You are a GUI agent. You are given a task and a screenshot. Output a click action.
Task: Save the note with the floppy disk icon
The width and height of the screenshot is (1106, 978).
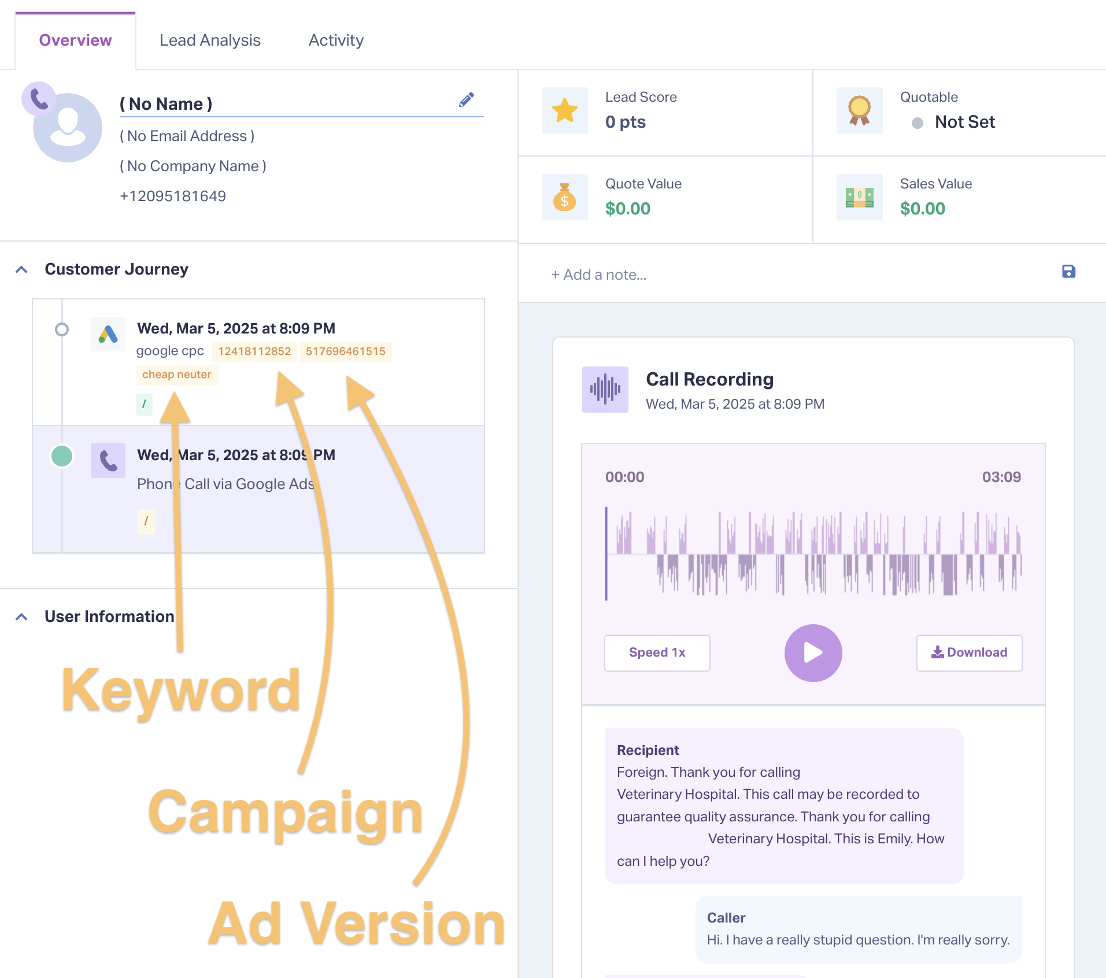1068,272
